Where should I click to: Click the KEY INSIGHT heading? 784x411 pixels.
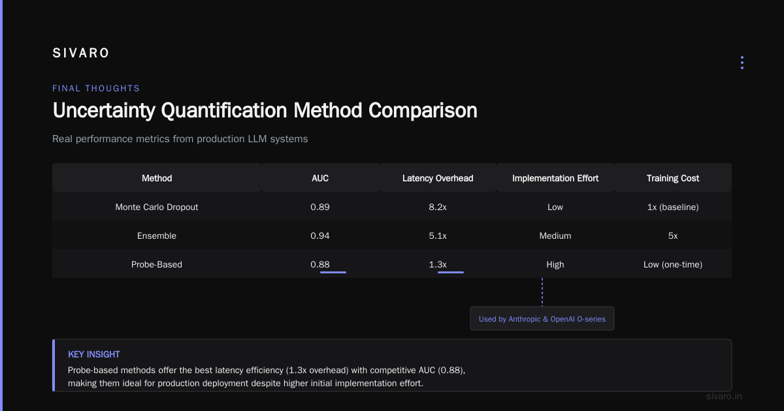94,354
